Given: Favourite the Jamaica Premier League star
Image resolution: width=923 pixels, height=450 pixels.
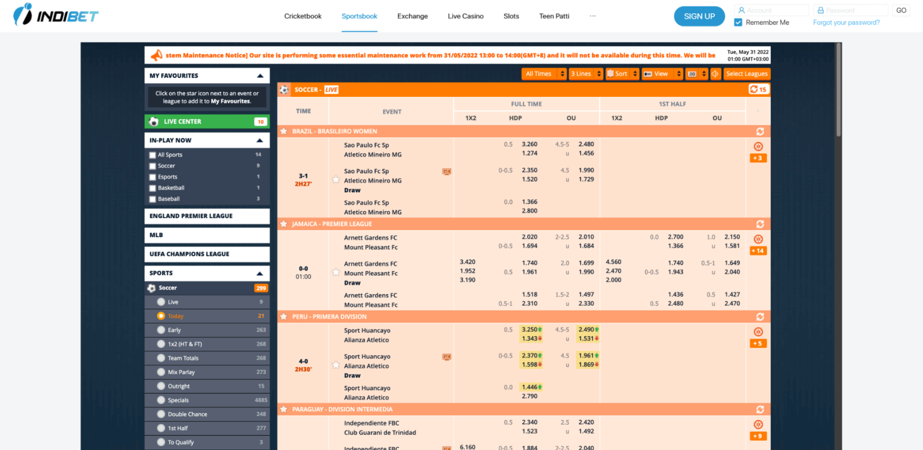Looking at the screenshot, I should pos(284,224).
